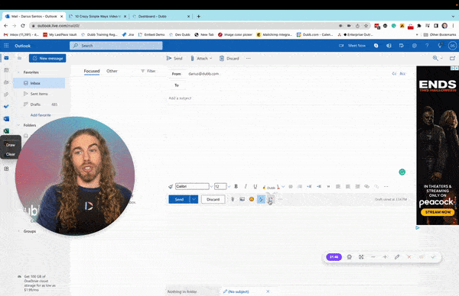Switch to 10 Crazy Simple Ways browser tab
This screenshot has width=459, height=296.
(x=97, y=16)
